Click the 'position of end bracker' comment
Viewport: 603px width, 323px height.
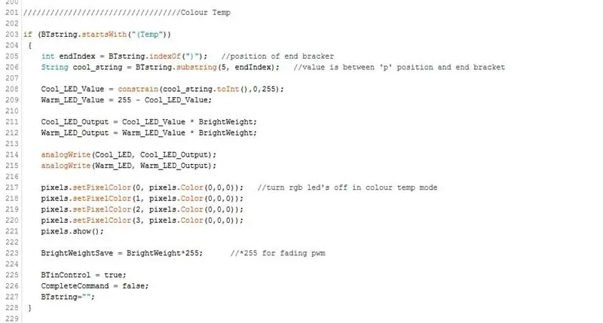277,56
